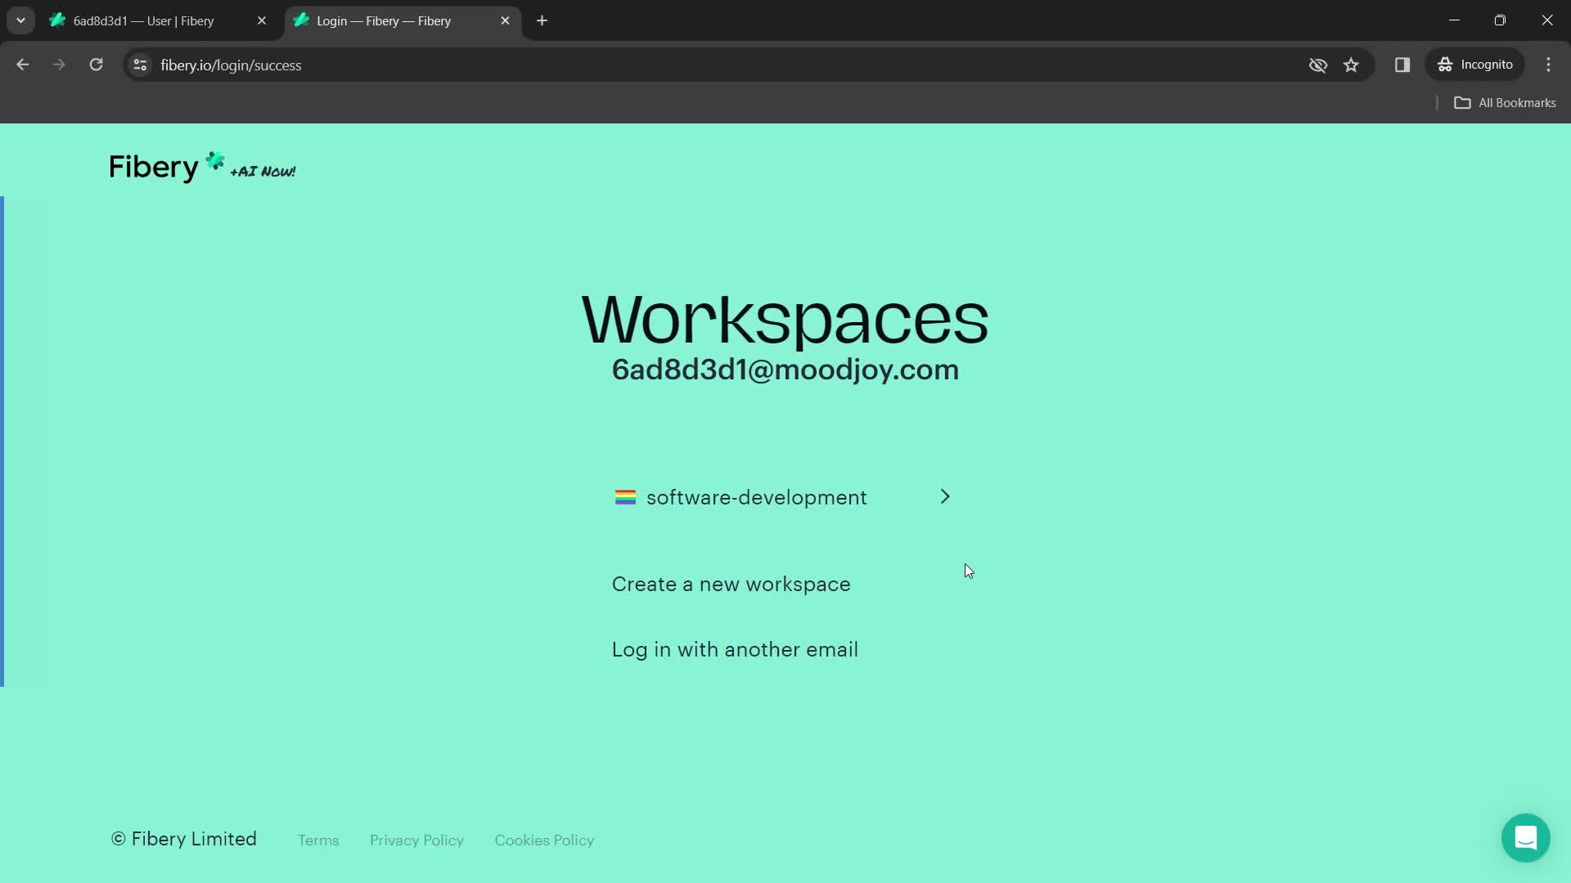Close the Login — Fibery tab
1571x883 pixels.
tap(505, 20)
